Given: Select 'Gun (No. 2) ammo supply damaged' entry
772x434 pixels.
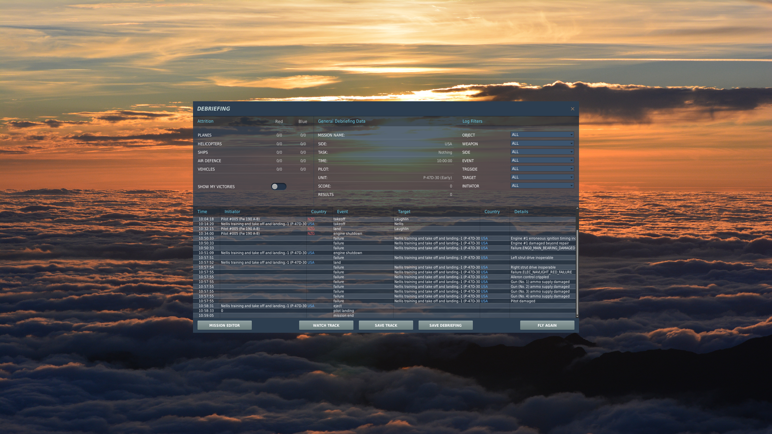Looking at the screenshot, I should pyautogui.click(x=384, y=287).
